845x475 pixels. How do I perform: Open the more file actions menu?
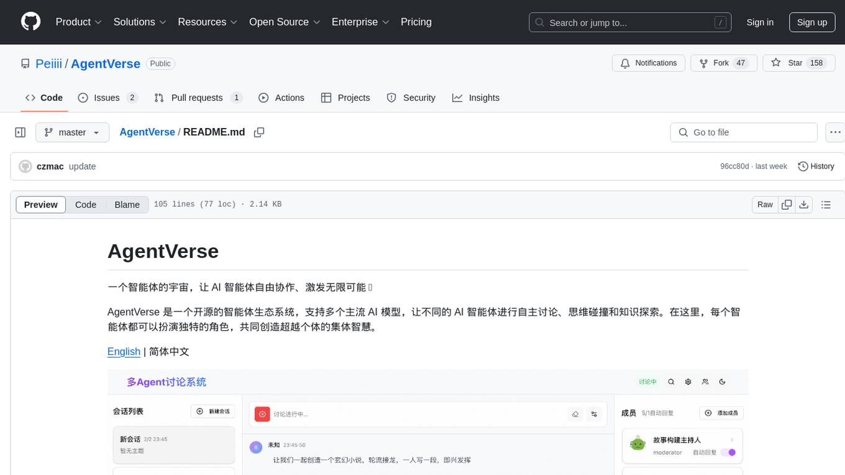(836, 132)
